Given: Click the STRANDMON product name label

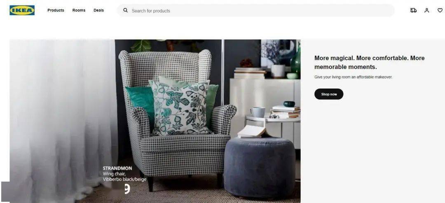Looking at the screenshot, I should (x=117, y=168).
